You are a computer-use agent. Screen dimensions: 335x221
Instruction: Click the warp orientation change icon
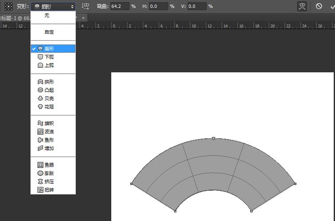click(x=86, y=6)
